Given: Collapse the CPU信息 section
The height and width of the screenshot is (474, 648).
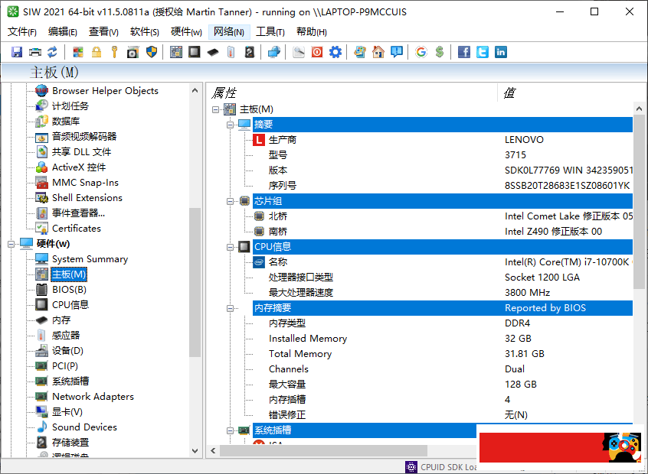Looking at the screenshot, I should [231, 247].
